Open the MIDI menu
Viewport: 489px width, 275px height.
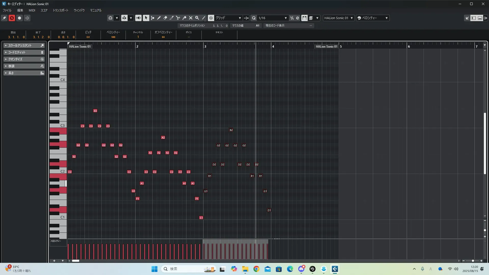tap(32, 10)
